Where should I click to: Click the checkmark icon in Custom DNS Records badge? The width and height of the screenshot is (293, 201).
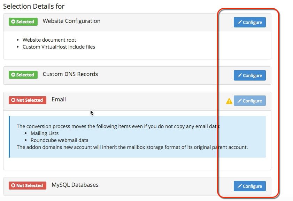[x=13, y=75]
